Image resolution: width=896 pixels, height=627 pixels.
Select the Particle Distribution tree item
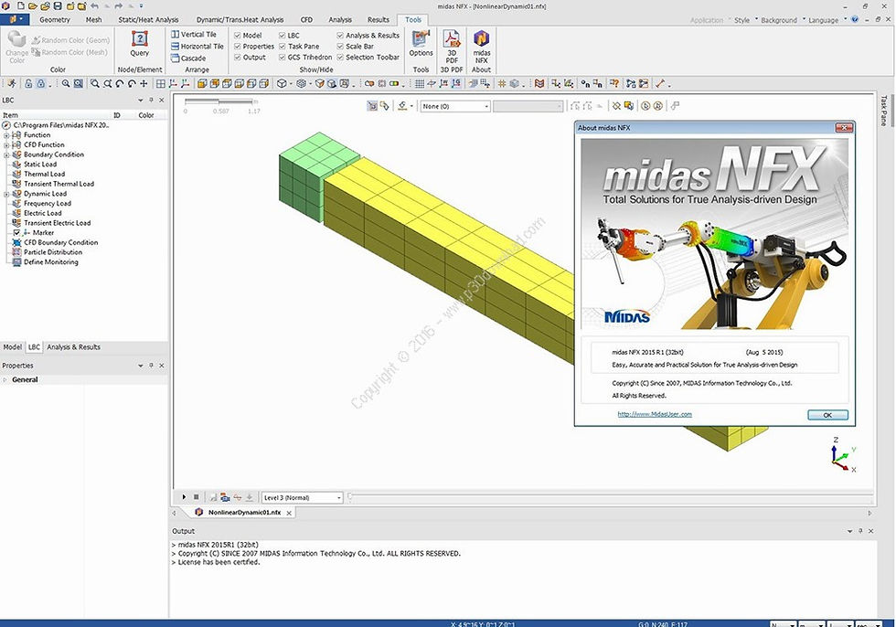click(x=53, y=252)
